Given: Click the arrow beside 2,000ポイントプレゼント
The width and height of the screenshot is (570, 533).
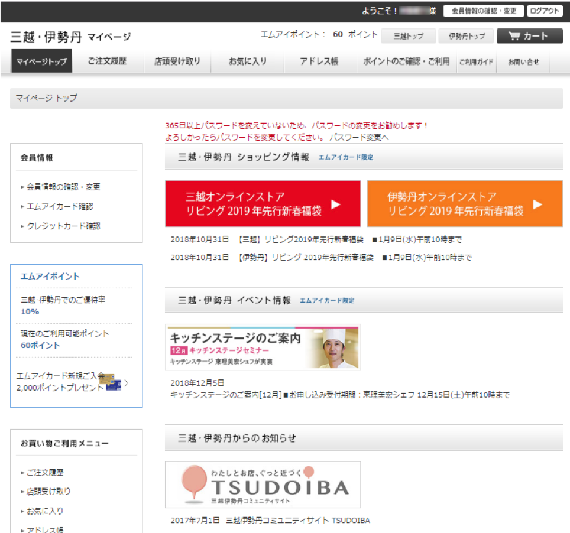Looking at the screenshot, I should tap(126, 383).
